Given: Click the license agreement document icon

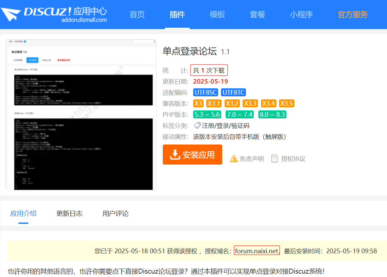Looking at the screenshot, I should click(275, 159).
